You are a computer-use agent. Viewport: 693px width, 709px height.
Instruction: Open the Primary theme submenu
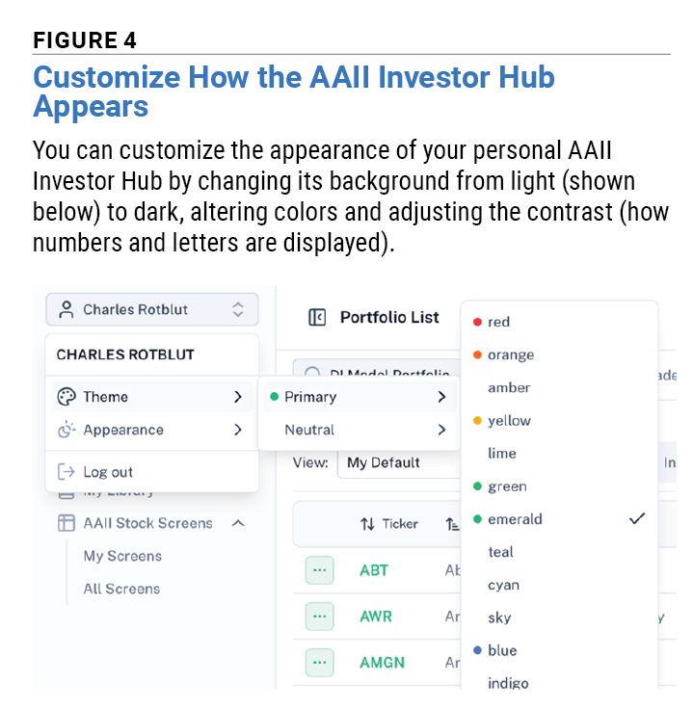[x=360, y=397]
